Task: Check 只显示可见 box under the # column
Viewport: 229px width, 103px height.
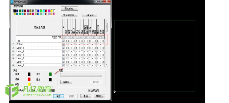Action: [64, 37]
